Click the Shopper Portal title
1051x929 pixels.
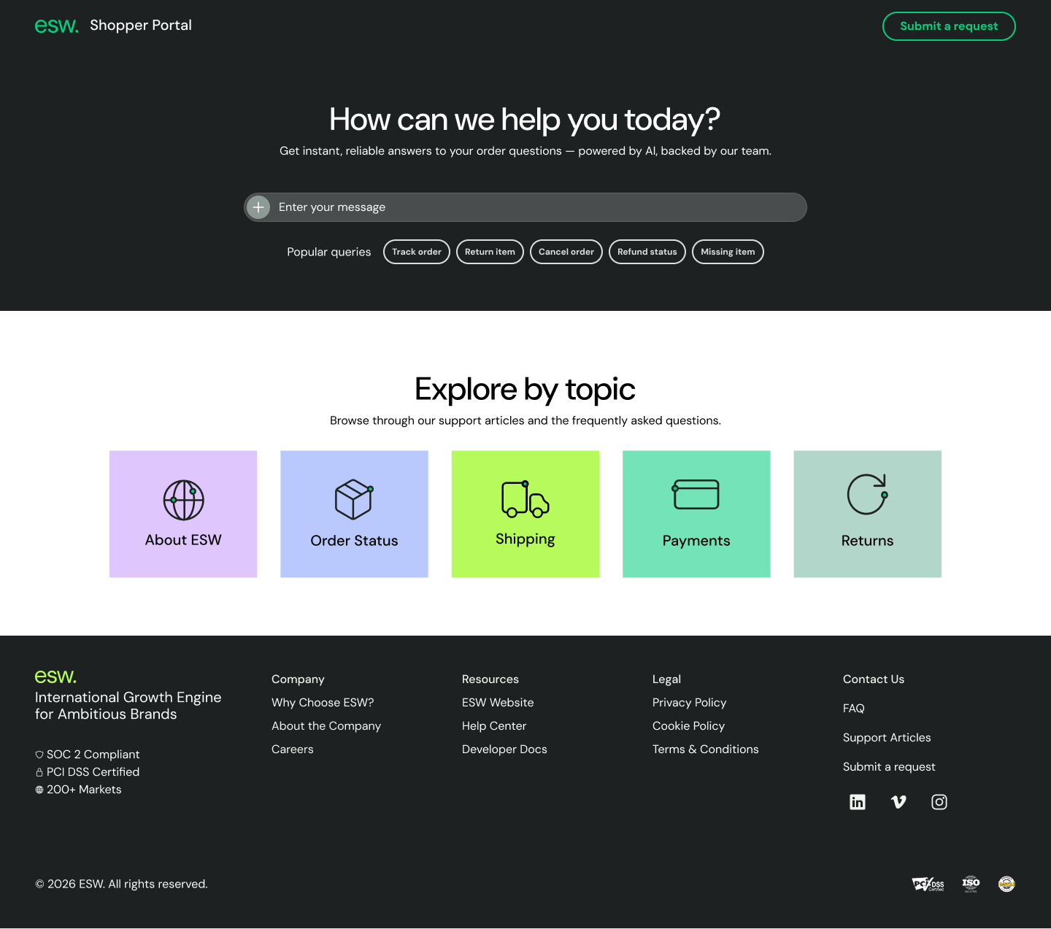pyautogui.click(x=141, y=26)
